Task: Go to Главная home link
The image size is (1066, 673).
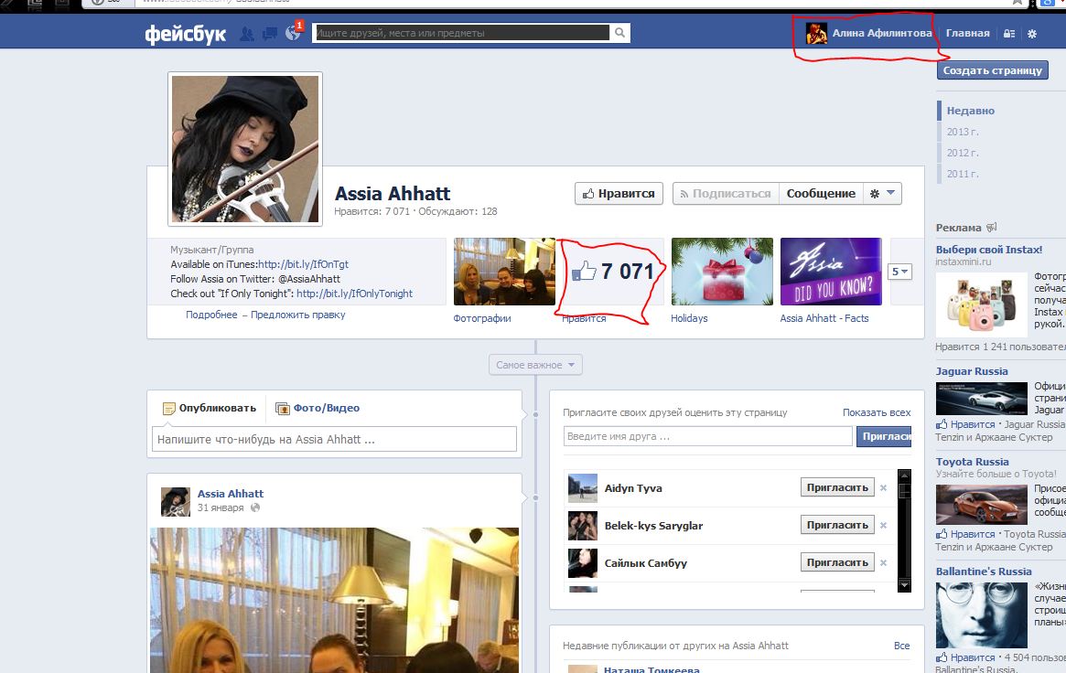Action: pyautogui.click(x=967, y=33)
